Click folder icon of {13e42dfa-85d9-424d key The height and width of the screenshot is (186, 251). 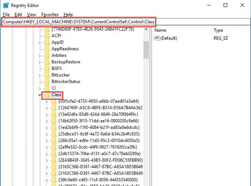pyautogui.click(x=54, y=114)
